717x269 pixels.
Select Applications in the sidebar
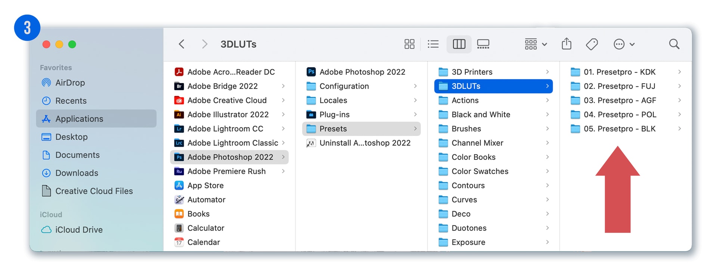[x=96, y=118]
